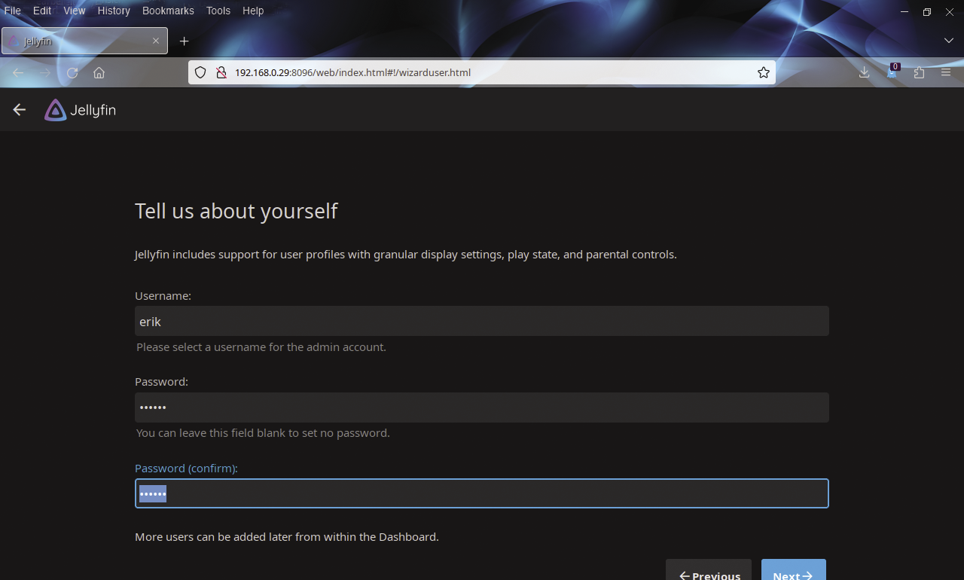Click 'You can leave this field blank' hint

point(263,433)
